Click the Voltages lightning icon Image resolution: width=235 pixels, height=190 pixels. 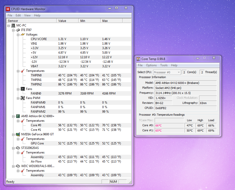[23, 35]
